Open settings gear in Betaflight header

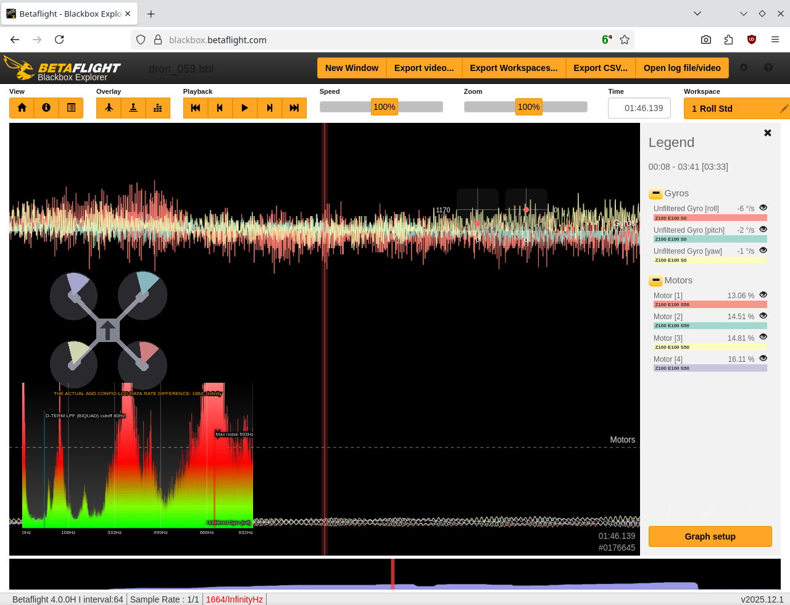coord(744,68)
